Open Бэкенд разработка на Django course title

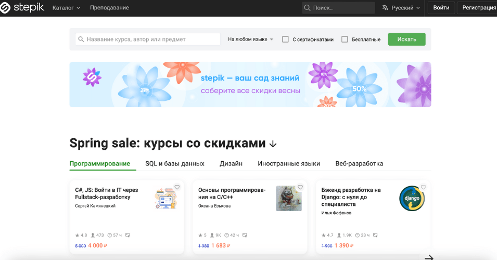point(351,197)
